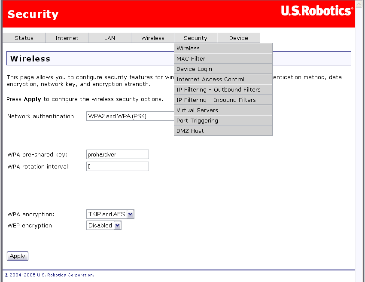The width and height of the screenshot is (365, 282).
Task: Open the Device tab
Action: pyautogui.click(x=239, y=38)
